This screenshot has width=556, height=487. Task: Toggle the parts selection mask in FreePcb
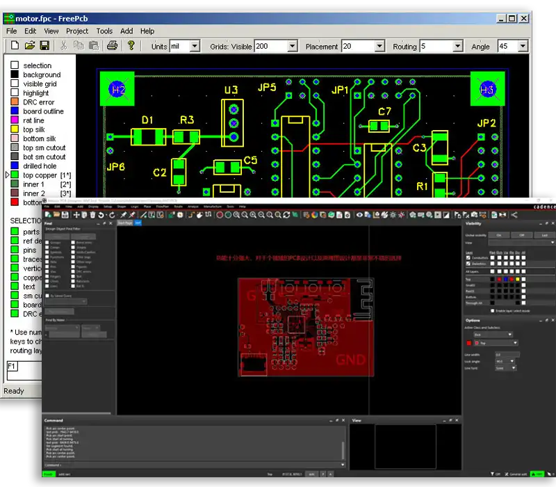(15, 232)
